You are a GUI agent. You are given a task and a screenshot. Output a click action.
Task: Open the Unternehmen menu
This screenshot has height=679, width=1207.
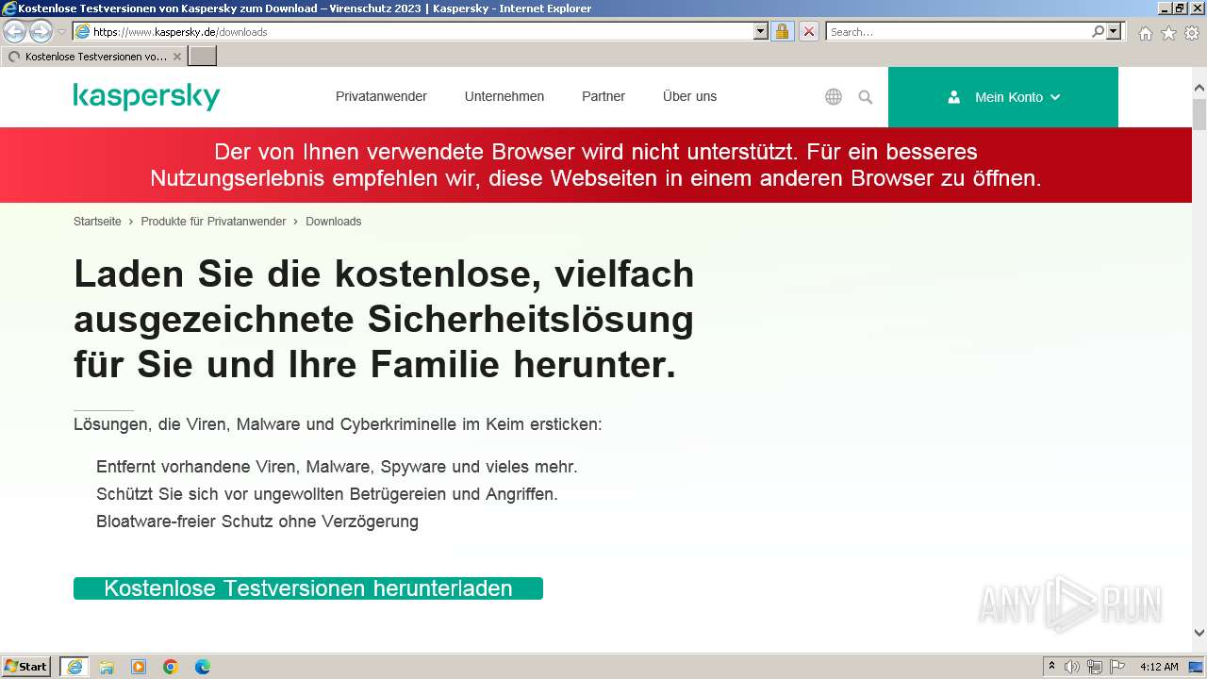coord(504,96)
